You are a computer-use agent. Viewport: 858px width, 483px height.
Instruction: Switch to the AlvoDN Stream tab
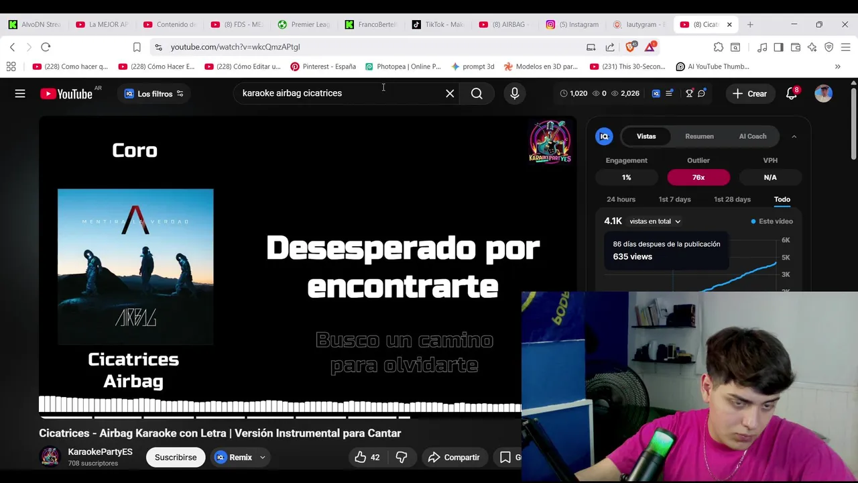click(35, 24)
